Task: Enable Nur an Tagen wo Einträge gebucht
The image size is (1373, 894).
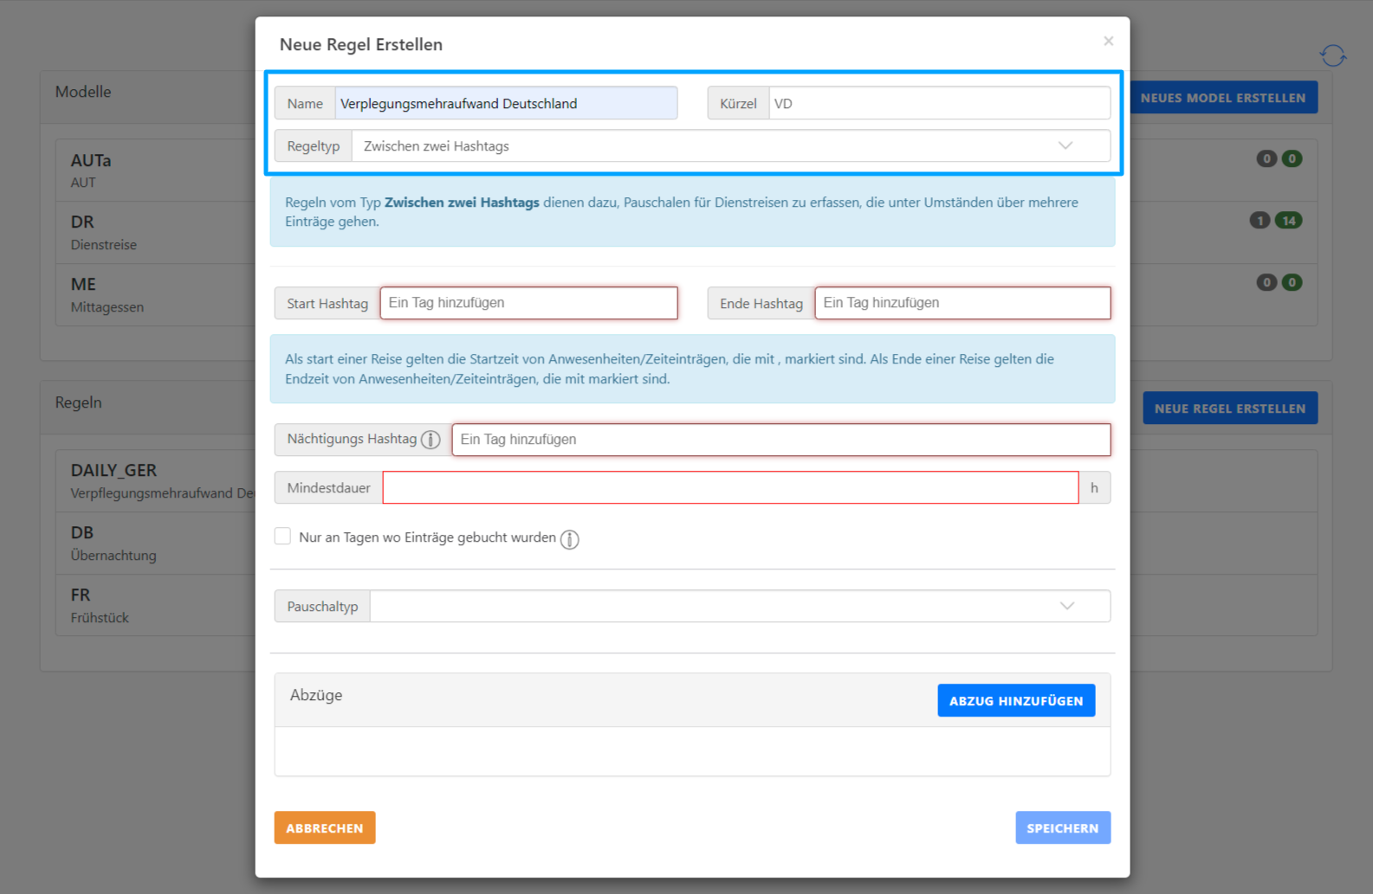Action: (x=283, y=537)
